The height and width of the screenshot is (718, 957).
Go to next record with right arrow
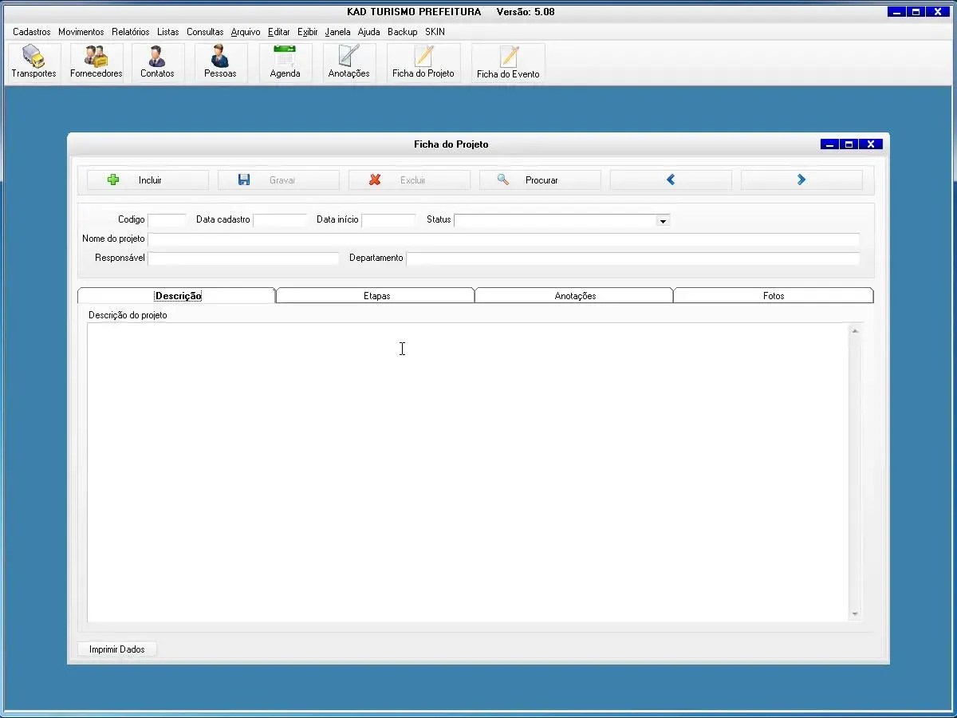pos(801,180)
